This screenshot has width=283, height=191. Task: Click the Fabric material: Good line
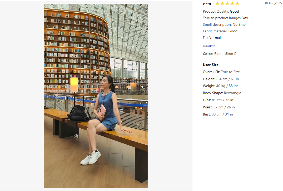tap(220, 31)
